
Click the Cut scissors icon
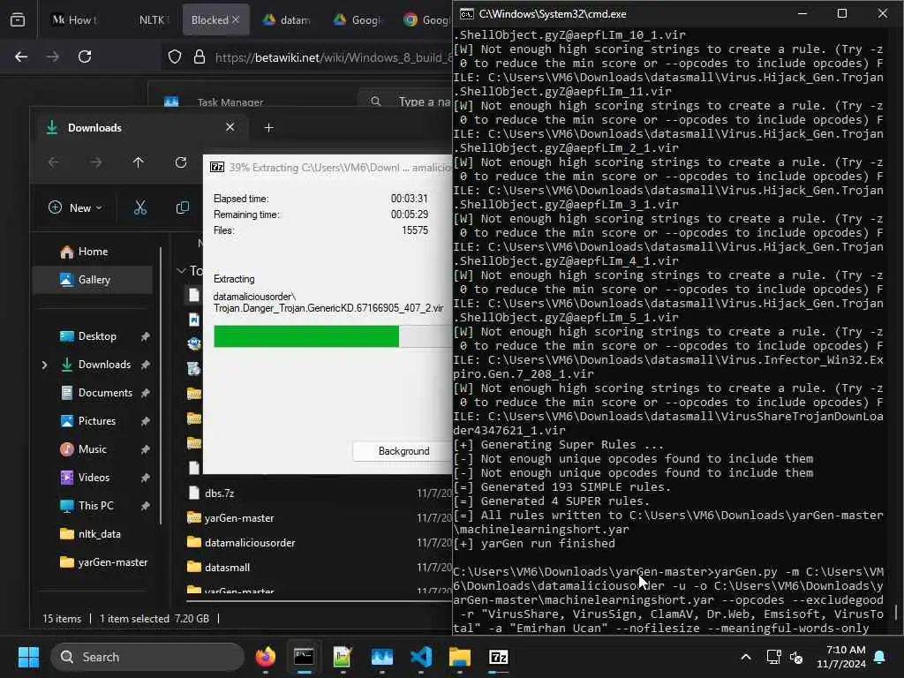140,207
